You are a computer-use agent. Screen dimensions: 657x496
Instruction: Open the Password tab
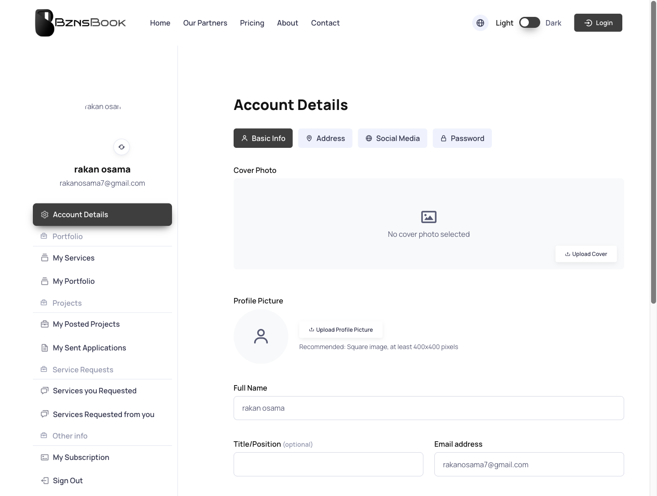pos(462,138)
